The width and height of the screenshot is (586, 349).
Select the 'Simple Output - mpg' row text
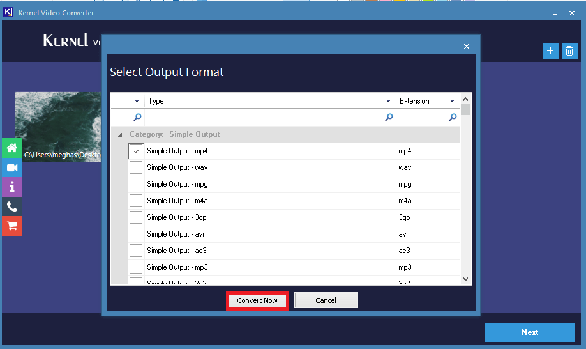(177, 184)
